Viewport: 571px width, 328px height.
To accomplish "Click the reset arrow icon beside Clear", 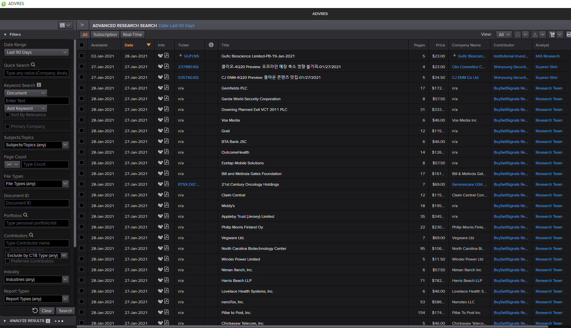I will (x=35, y=311).
